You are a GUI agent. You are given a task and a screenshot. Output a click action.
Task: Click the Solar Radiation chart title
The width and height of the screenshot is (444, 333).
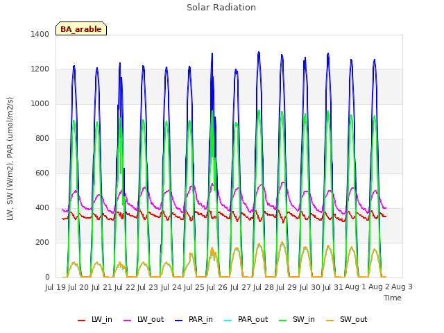tap(221, 8)
